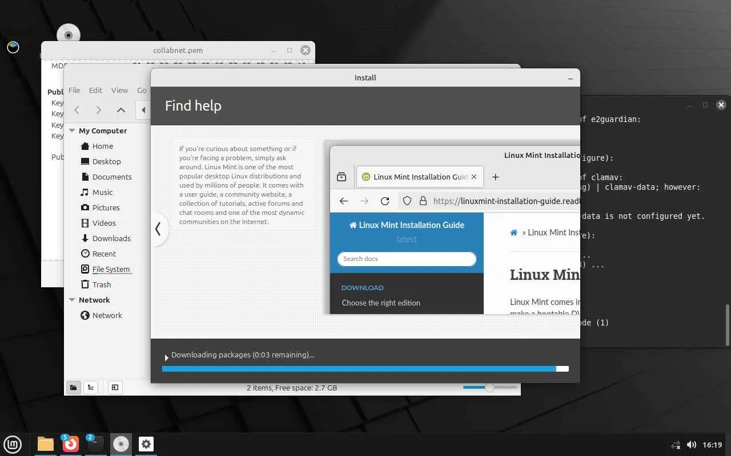
Task: Open the gear settings app in the taskbar
Action: pyautogui.click(x=146, y=444)
